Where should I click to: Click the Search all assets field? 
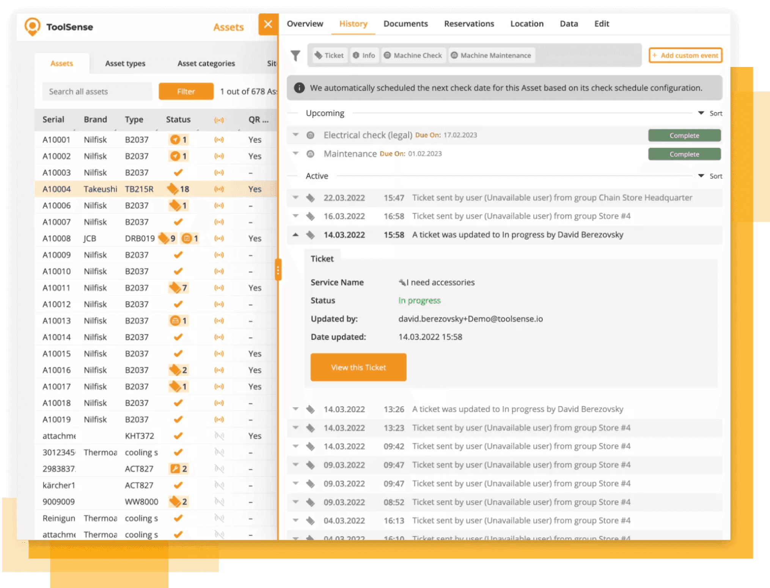tap(97, 92)
